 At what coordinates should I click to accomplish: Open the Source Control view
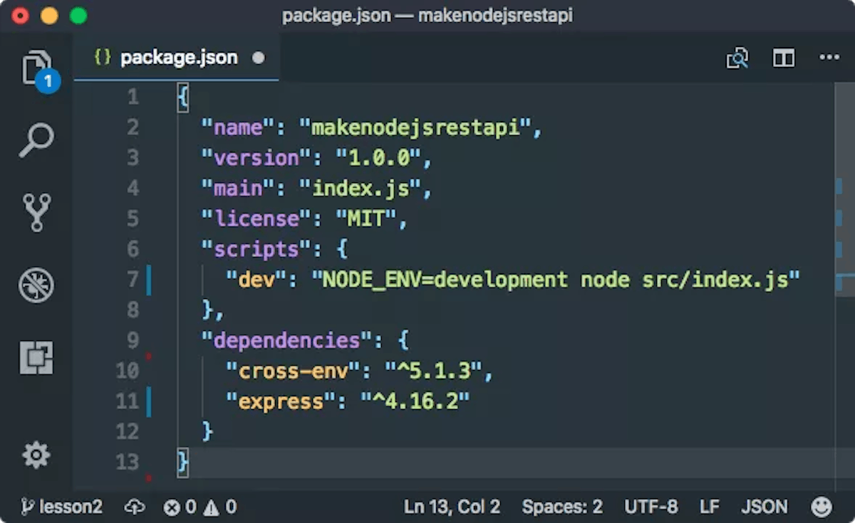(36, 213)
